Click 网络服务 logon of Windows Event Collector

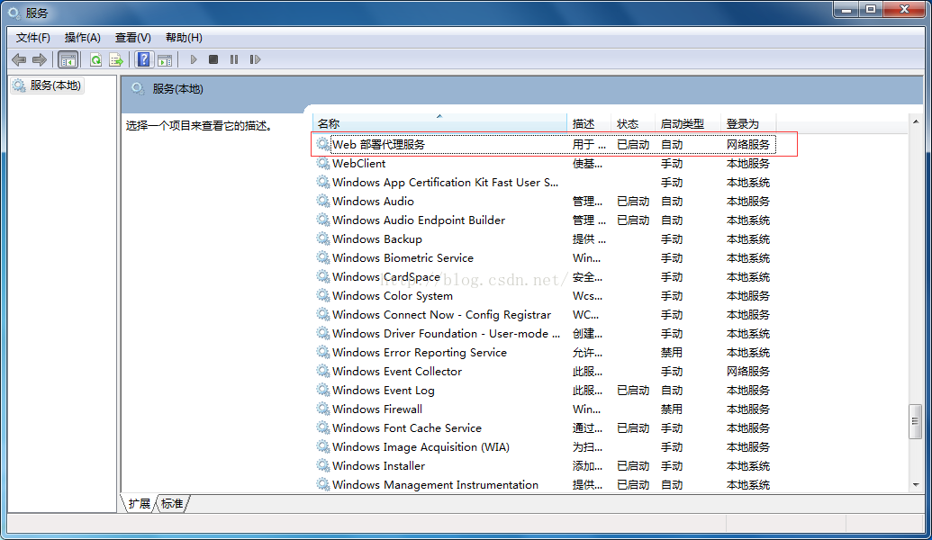[x=748, y=372]
